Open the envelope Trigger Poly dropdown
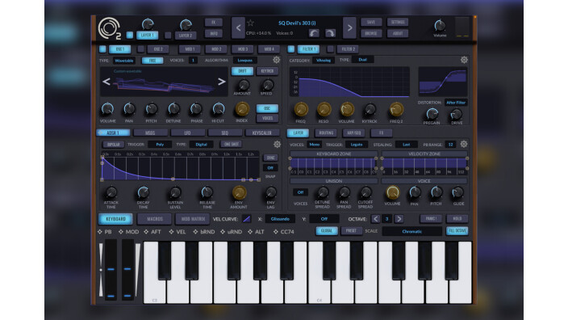Screen dimensions: 568x320 [160, 145]
